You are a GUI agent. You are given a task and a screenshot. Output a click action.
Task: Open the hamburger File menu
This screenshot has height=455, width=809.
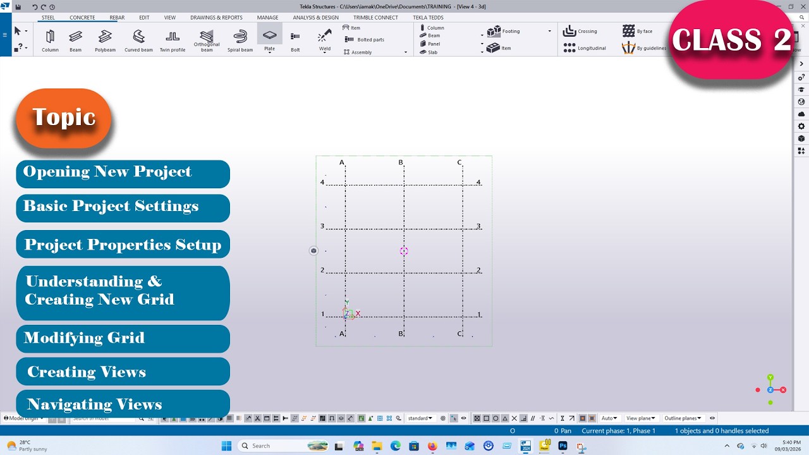click(x=5, y=35)
